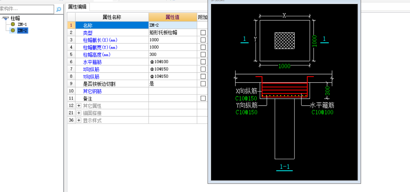Click the green 300 height dimension in diagram

327,91
